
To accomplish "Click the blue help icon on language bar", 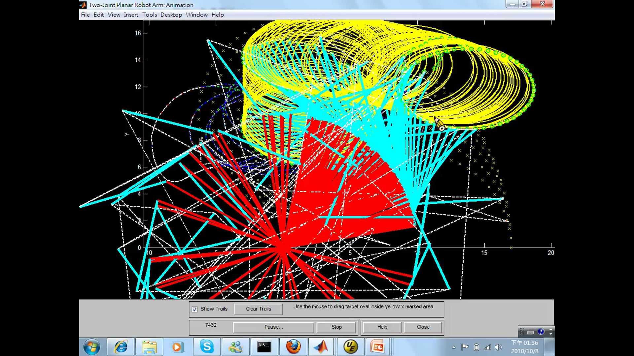I will [x=541, y=332].
